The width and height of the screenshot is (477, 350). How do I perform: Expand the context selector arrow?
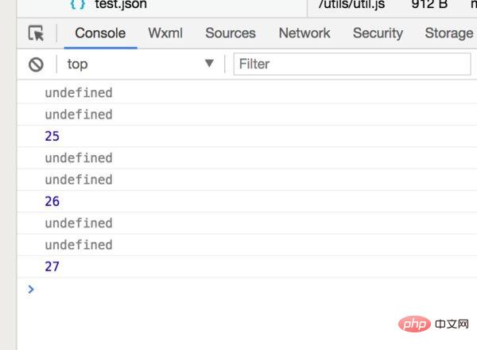coord(209,64)
